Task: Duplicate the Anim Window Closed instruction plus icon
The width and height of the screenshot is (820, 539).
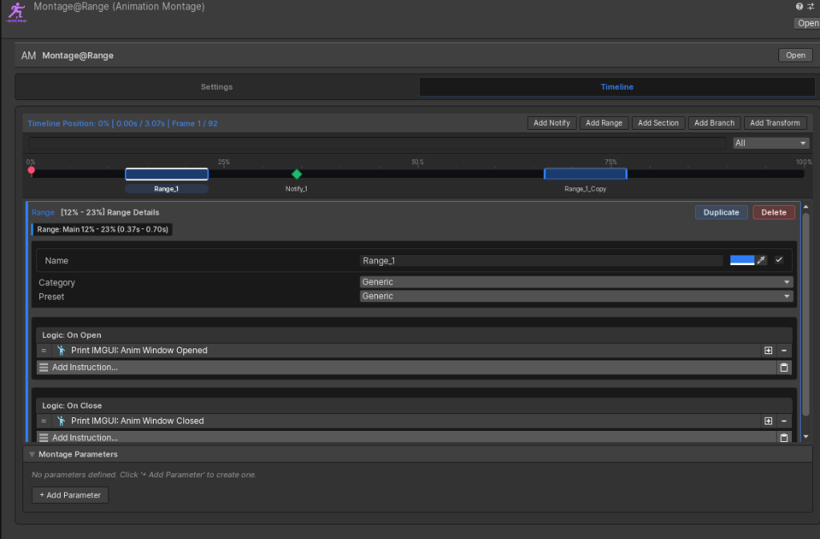Action: click(x=768, y=420)
